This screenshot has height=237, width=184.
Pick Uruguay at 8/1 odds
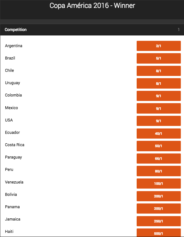coord(159,83)
